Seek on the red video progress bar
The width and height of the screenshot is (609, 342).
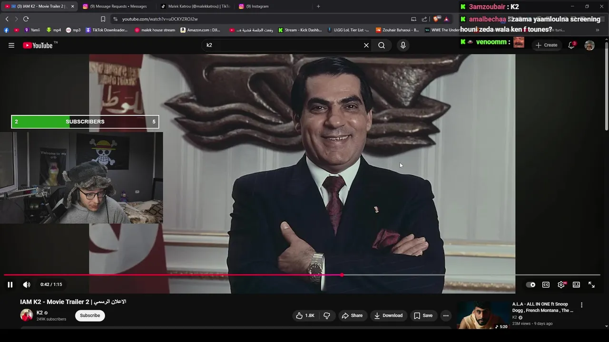(302, 275)
